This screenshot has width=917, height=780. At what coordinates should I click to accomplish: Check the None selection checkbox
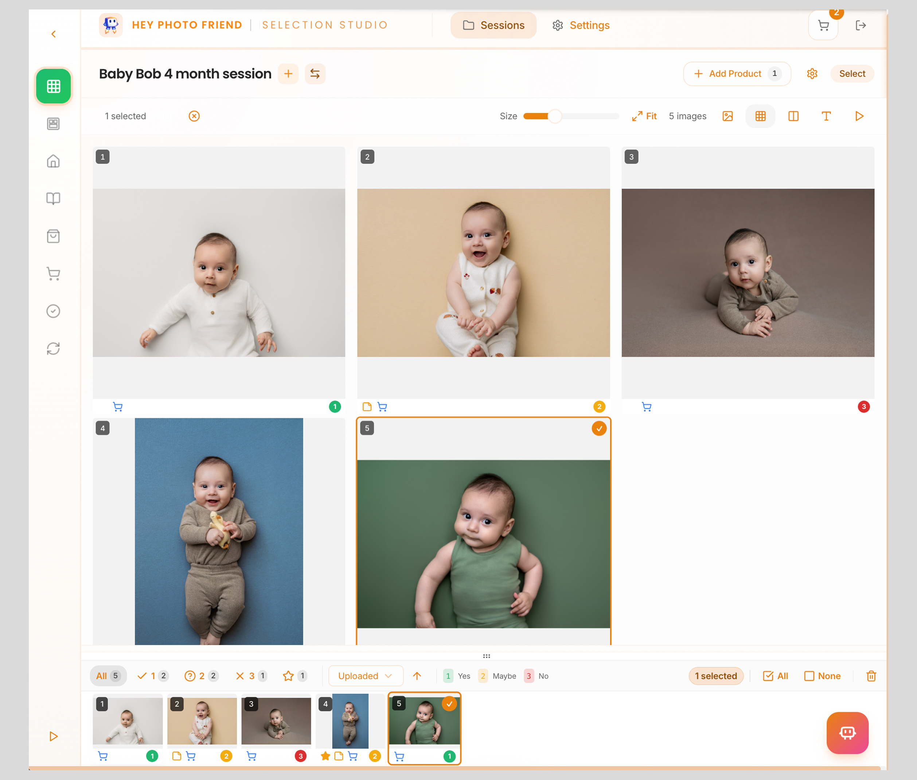point(822,676)
